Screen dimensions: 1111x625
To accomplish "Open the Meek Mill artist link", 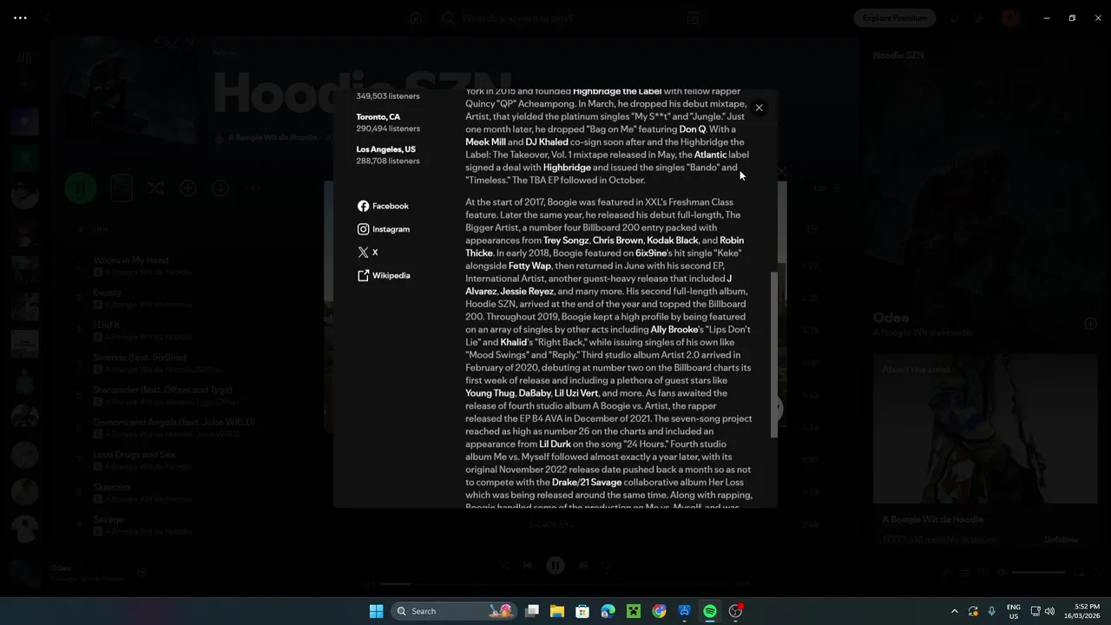I will [x=485, y=141].
